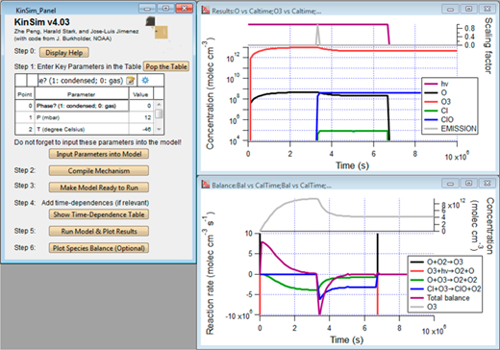Maximize the Balance graph window
This screenshot has width=500, height=350.
tap(468, 184)
